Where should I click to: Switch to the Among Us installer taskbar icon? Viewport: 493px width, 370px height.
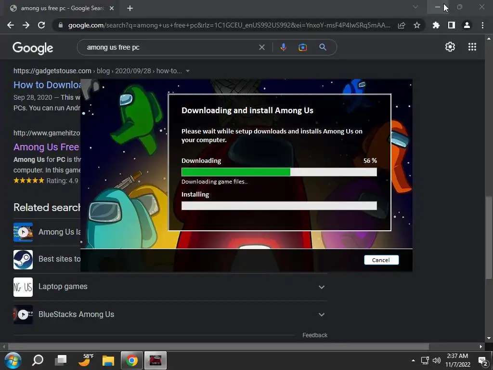point(156,360)
